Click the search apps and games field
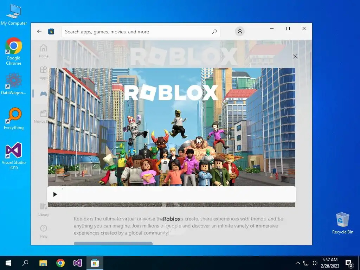The width and height of the screenshot is (360, 270). tap(141, 32)
